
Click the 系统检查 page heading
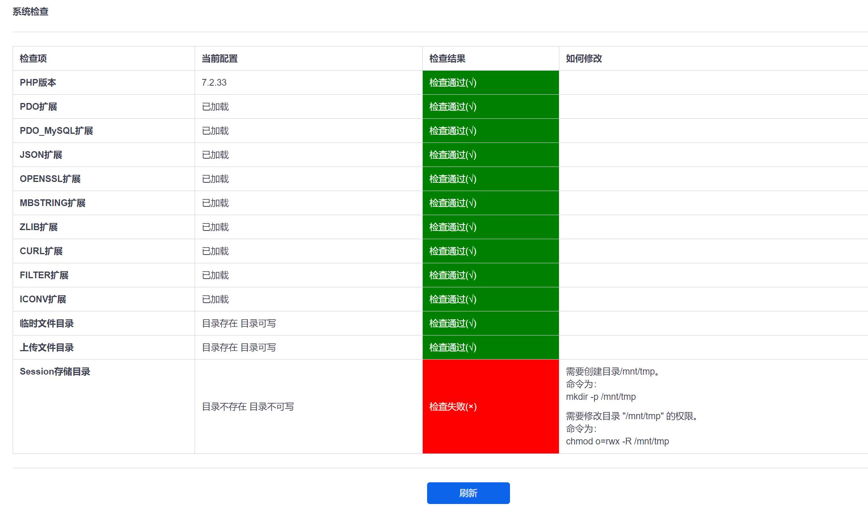click(x=30, y=11)
